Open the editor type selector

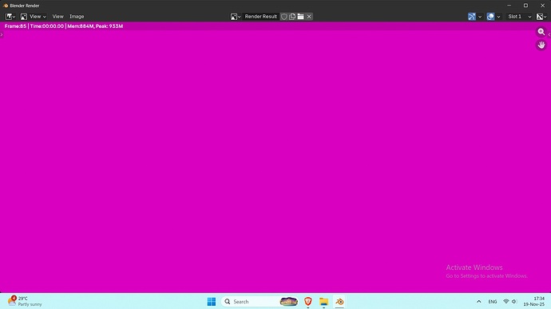pyautogui.click(x=10, y=17)
